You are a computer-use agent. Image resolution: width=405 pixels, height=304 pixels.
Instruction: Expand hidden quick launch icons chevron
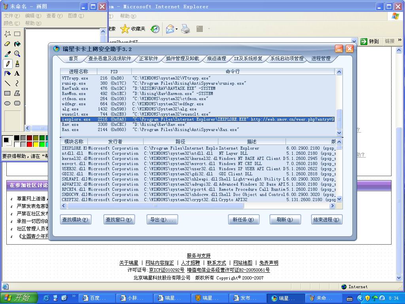[74, 296]
